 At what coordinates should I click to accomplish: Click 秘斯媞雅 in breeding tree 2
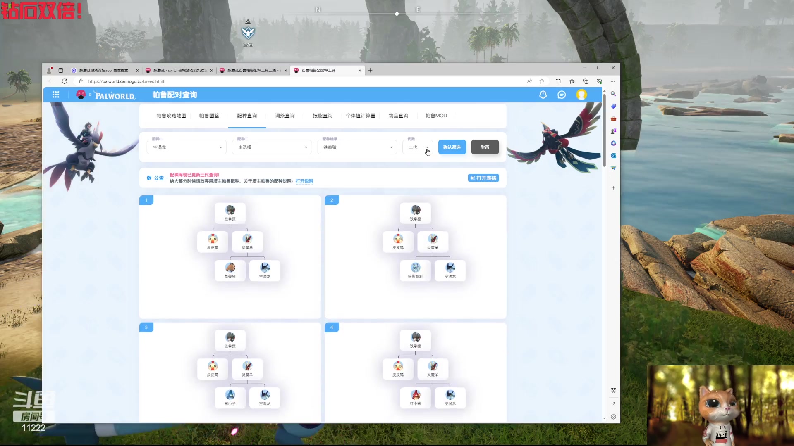[416, 270]
